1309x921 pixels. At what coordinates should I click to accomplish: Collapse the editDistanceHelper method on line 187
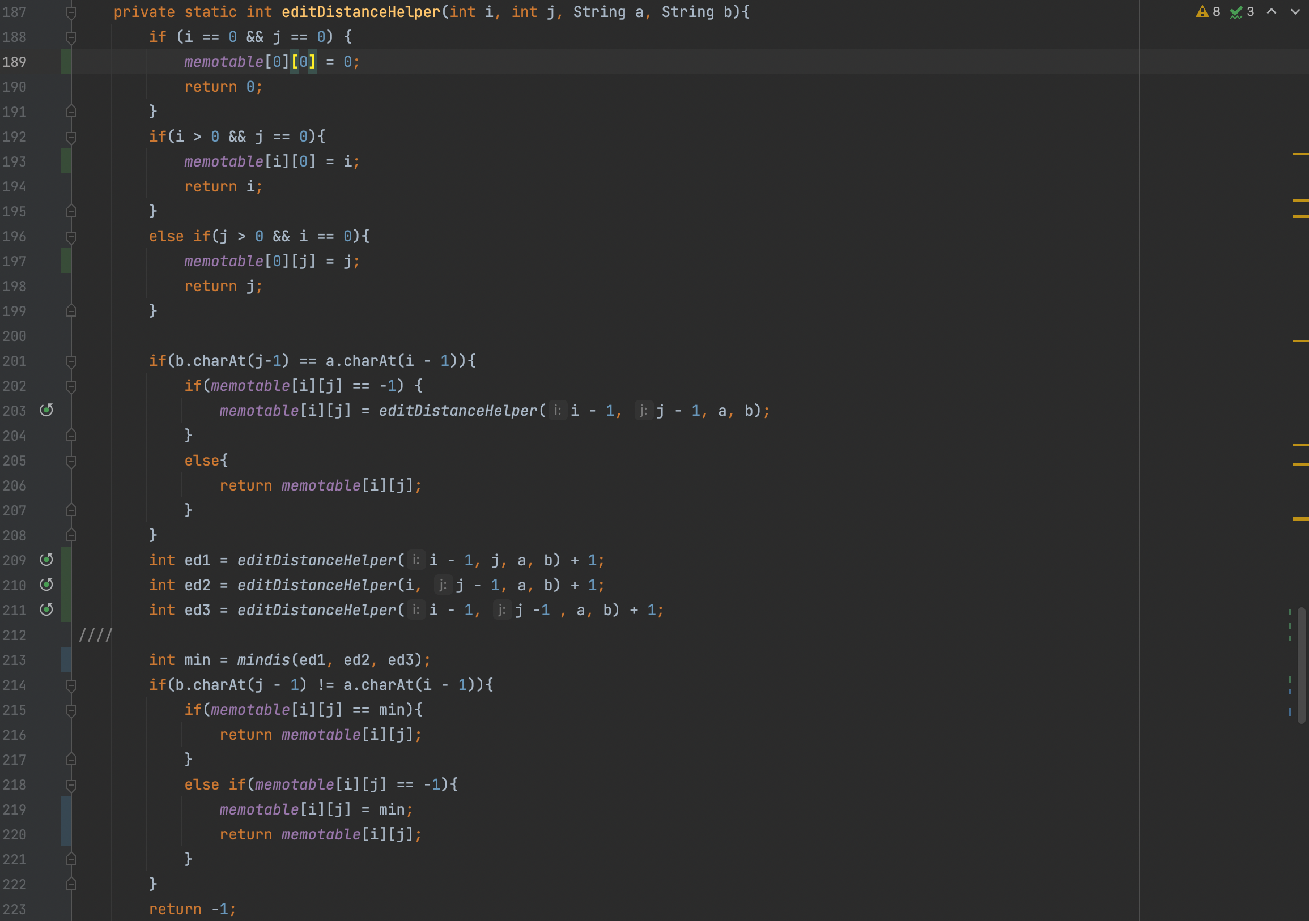pos(71,12)
